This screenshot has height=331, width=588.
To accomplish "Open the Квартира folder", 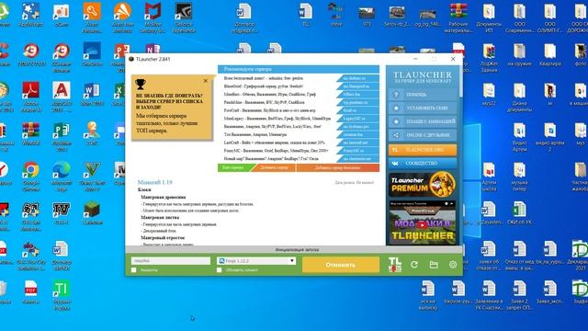I will [x=550, y=54].
